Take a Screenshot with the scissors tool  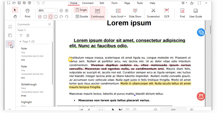tap(153, 11)
